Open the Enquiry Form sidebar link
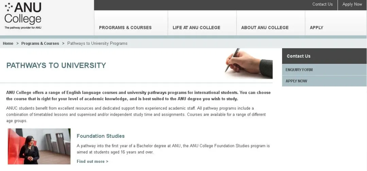 (x=299, y=70)
